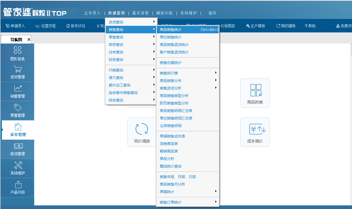Click 价格跟踪 toolbar item
The image size is (352, 209).
228,26
